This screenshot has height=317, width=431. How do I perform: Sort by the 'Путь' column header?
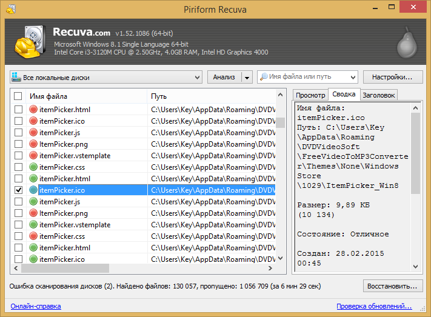coord(212,96)
